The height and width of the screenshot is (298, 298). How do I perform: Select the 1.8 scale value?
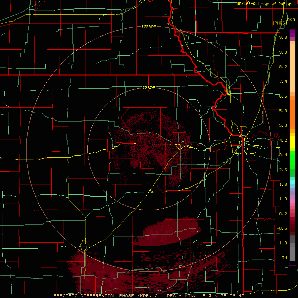[283, 184]
